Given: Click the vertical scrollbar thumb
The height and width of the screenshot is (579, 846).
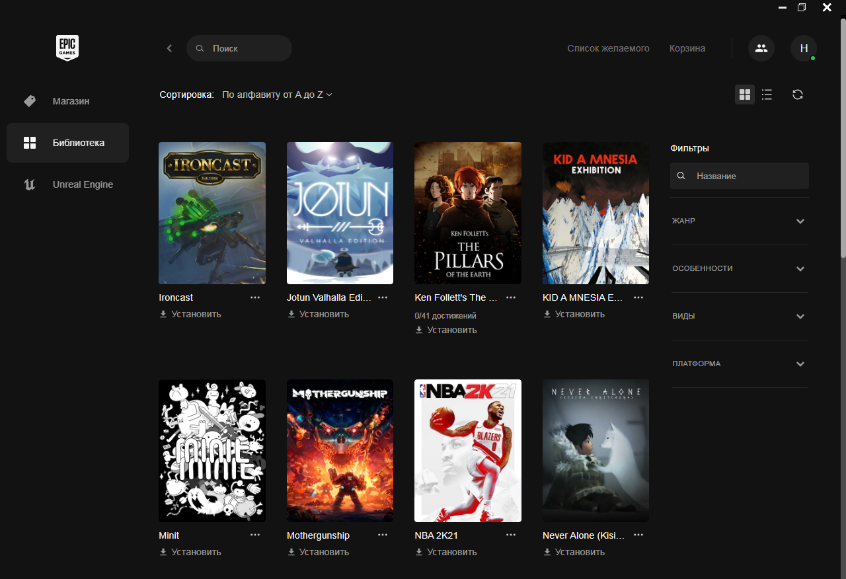Looking at the screenshot, I should (843, 137).
